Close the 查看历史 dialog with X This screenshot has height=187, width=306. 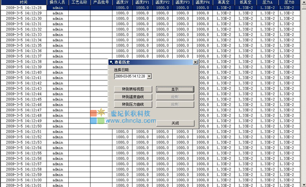point(195,62)
